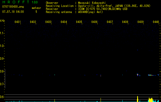
Task: Click the kHz axis unit label
Action: (2, 21)
